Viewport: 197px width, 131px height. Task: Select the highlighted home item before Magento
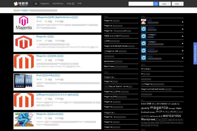[36, 4]
